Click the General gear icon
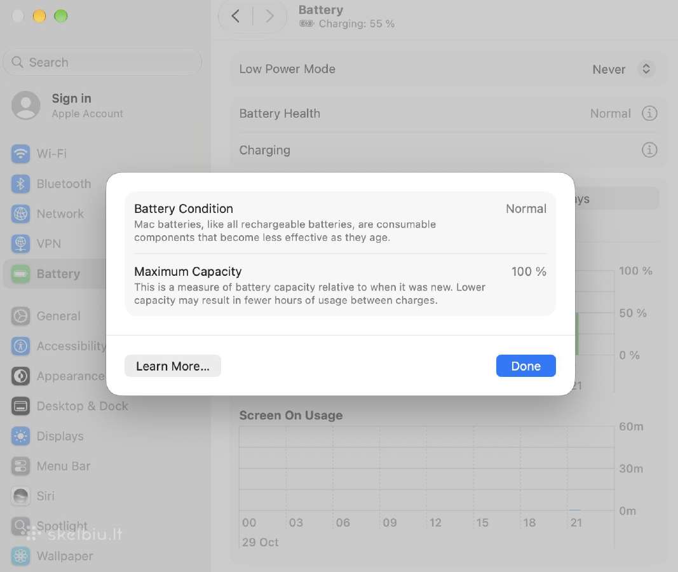 pyautogui.click(x=20, y=316)
